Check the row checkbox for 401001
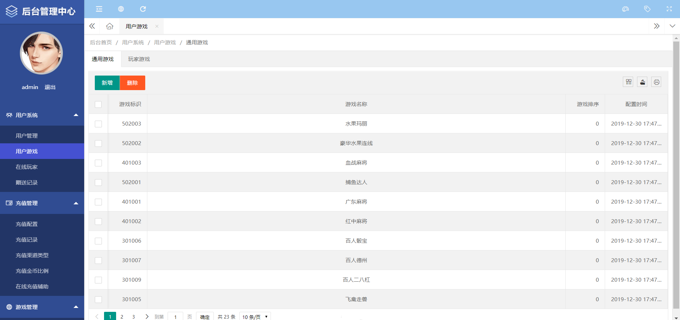 [98, 202]
